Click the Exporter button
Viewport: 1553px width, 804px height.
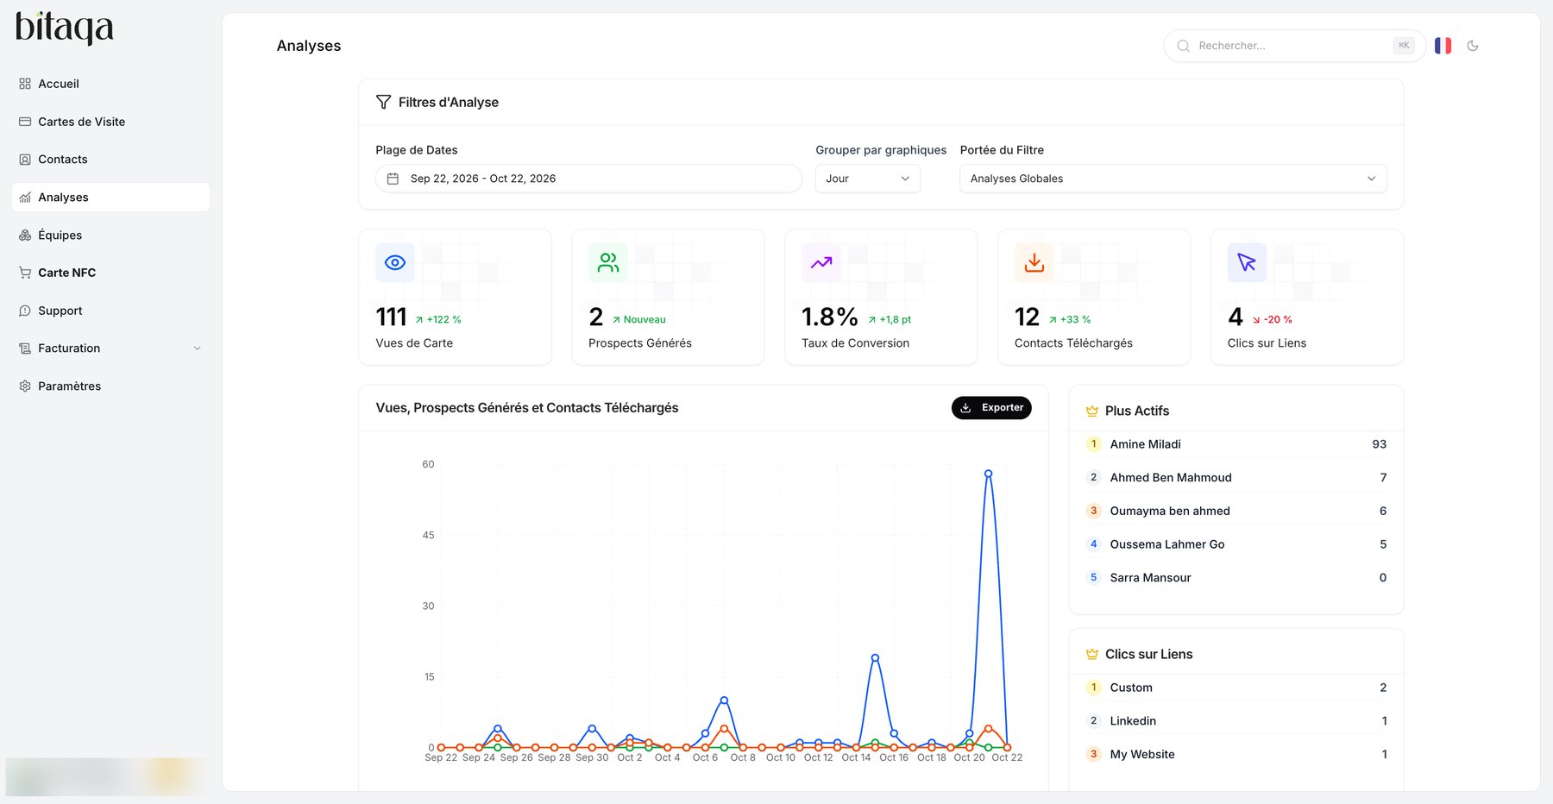click(x=991, y=408)
